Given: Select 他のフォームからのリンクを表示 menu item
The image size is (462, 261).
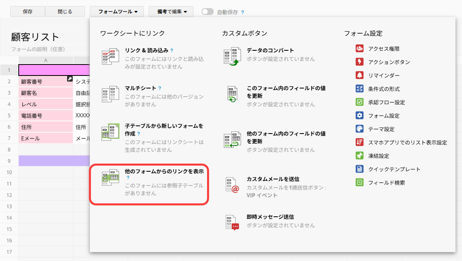Looking at the screenshot, I should 164,172.
